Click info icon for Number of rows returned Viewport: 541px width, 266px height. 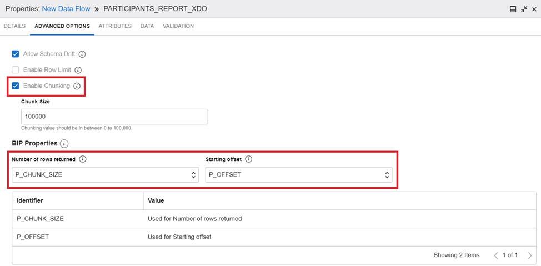pyautogui.click(x=83, y=159)
